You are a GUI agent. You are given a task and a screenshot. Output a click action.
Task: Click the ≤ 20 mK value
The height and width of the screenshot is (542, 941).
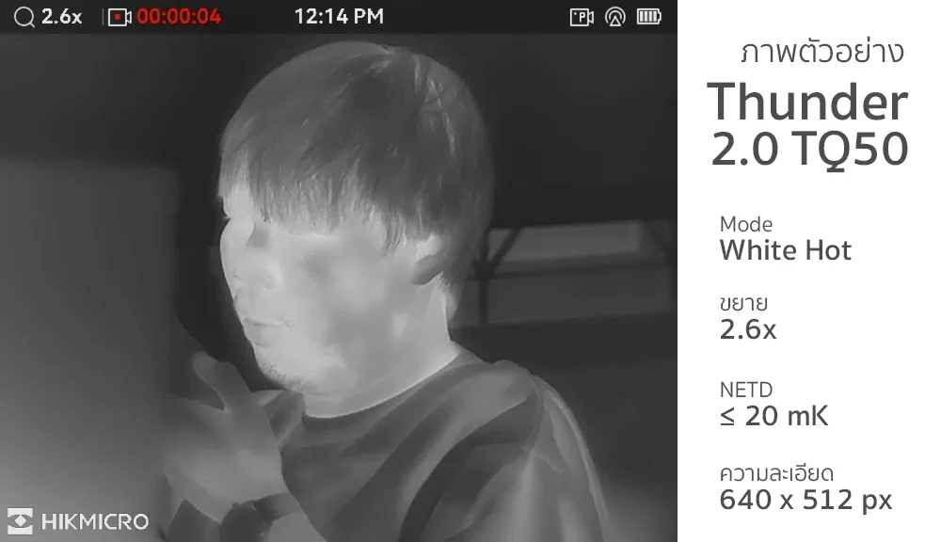click(774, 416)
